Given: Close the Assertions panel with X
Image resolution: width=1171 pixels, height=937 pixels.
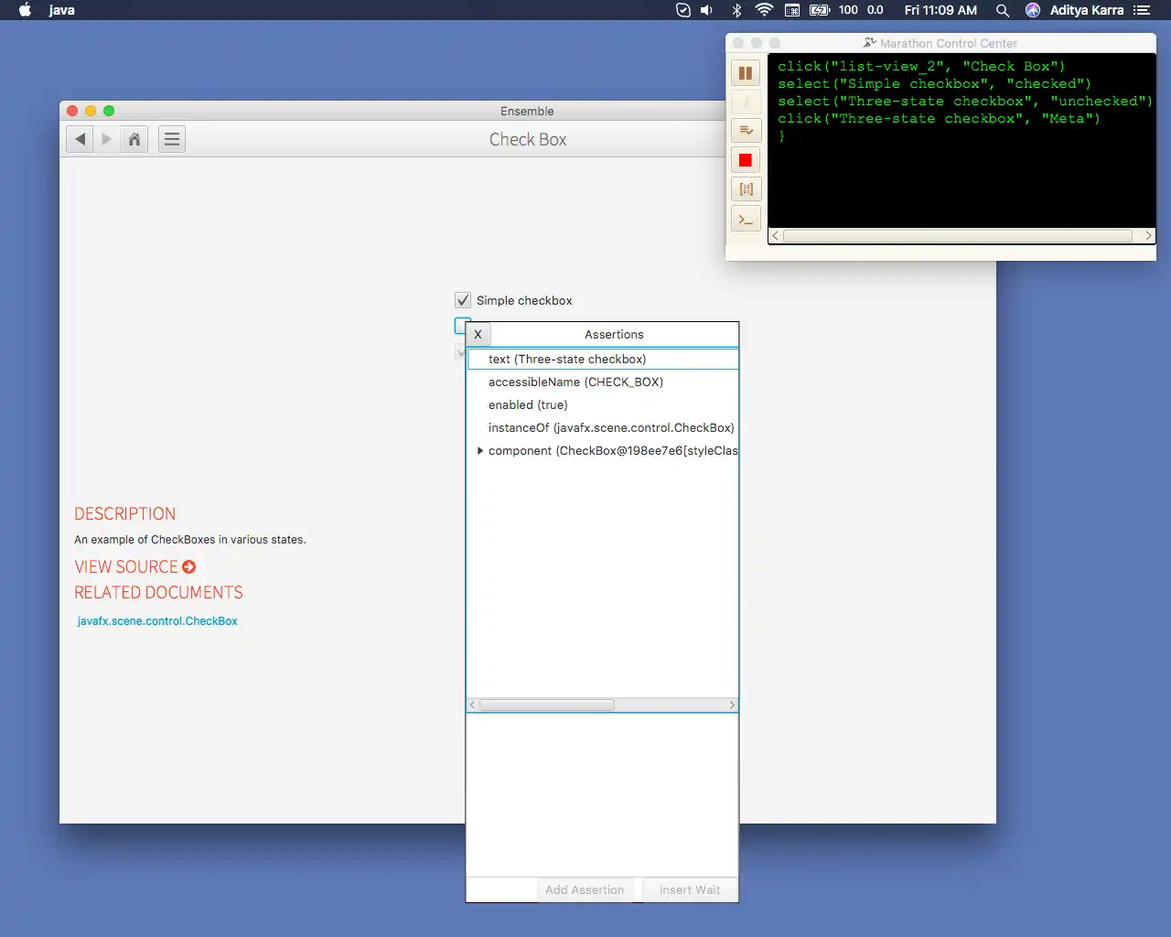Looking at the screenshot, I should click(x=478, y=334).
